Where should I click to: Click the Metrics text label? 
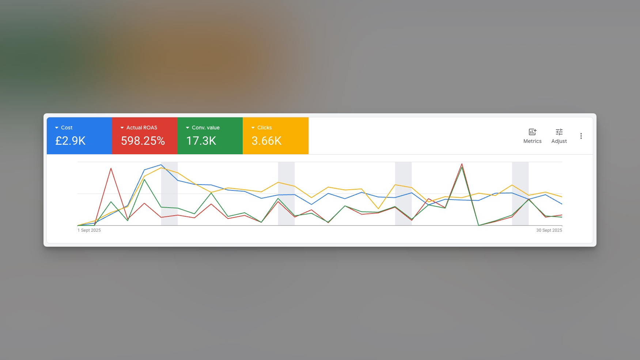tap(532, 141)
